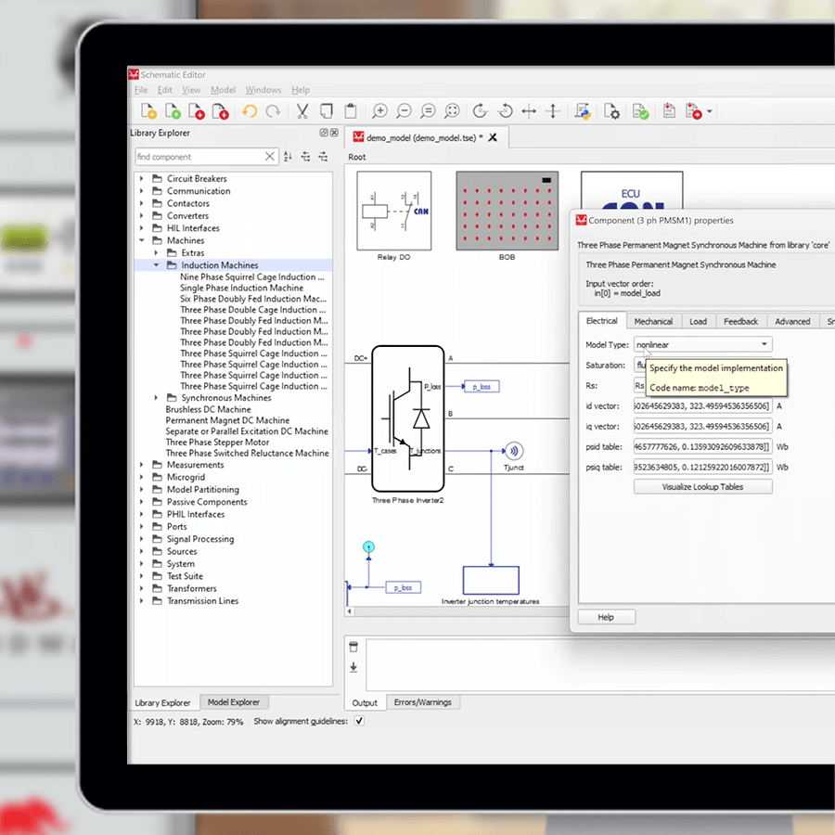The image size is (835, 835).
Task: Expand the Converters folder
Action: [142, 215]
